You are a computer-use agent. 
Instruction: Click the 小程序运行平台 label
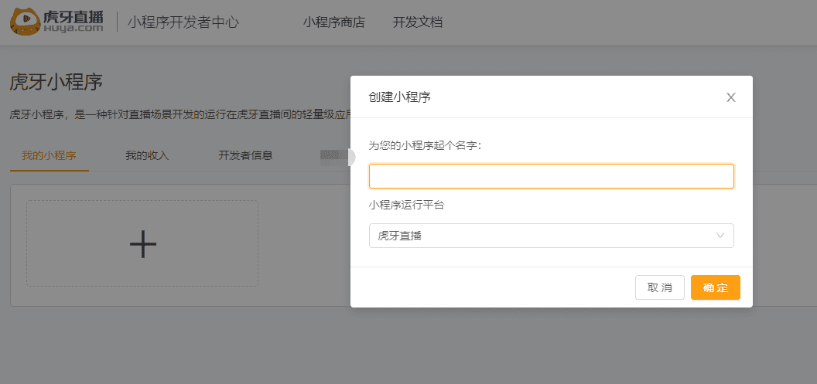point(407,206)
